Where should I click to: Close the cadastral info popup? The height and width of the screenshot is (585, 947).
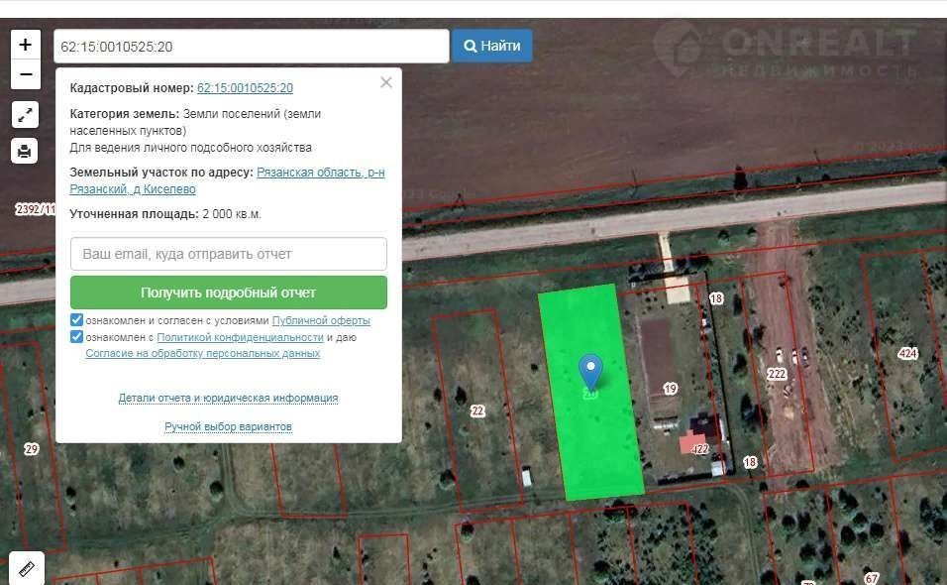[x=386, y=82]
